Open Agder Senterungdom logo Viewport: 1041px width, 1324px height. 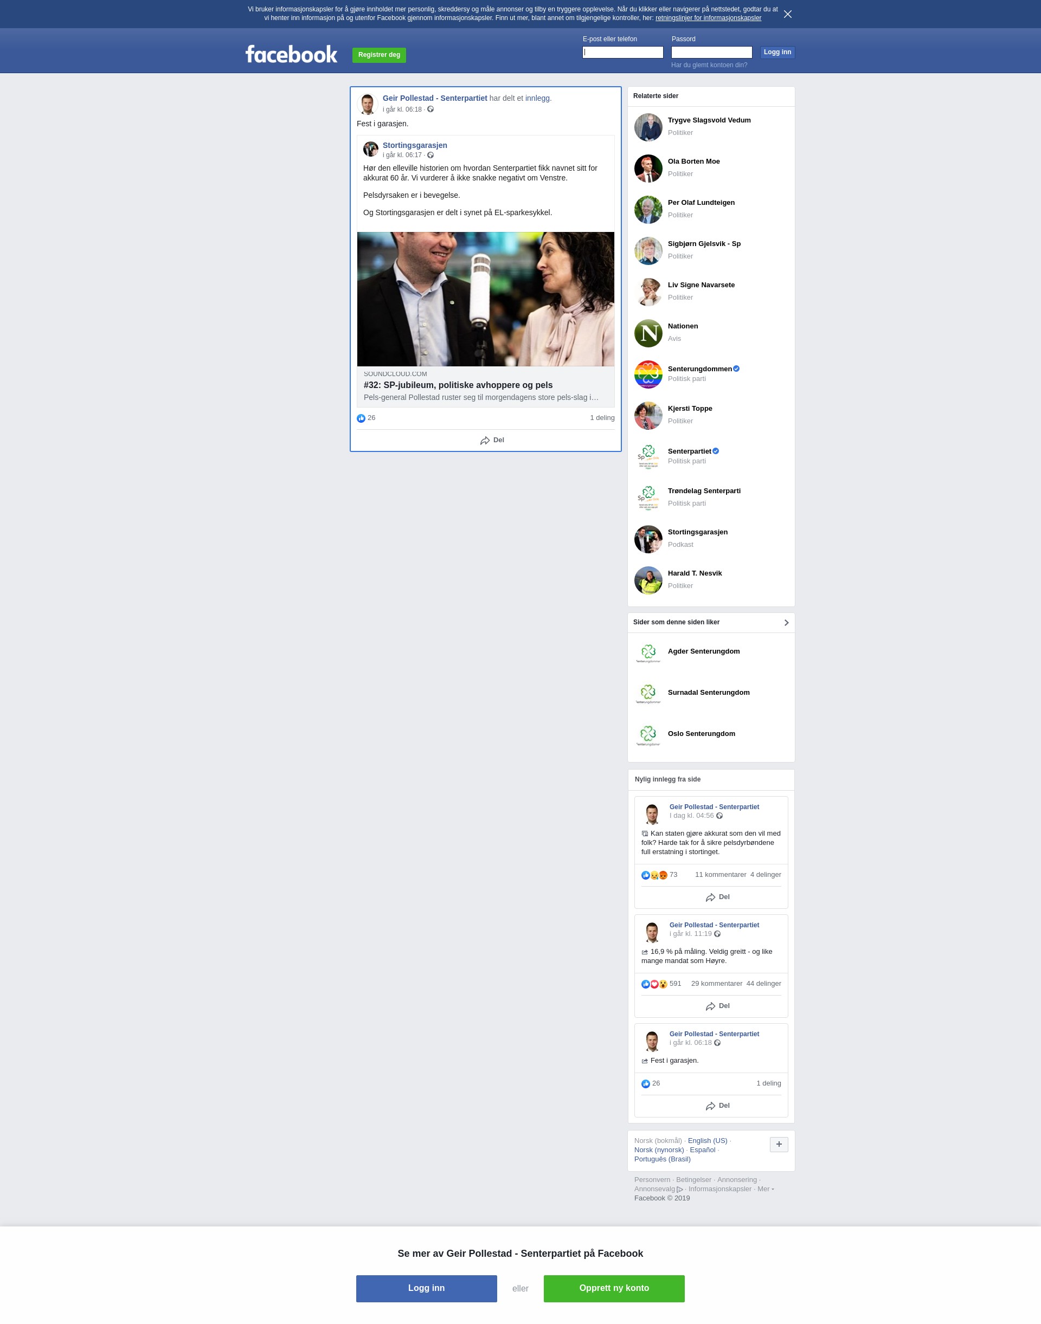pyautogui.click(x=648, y=653)
